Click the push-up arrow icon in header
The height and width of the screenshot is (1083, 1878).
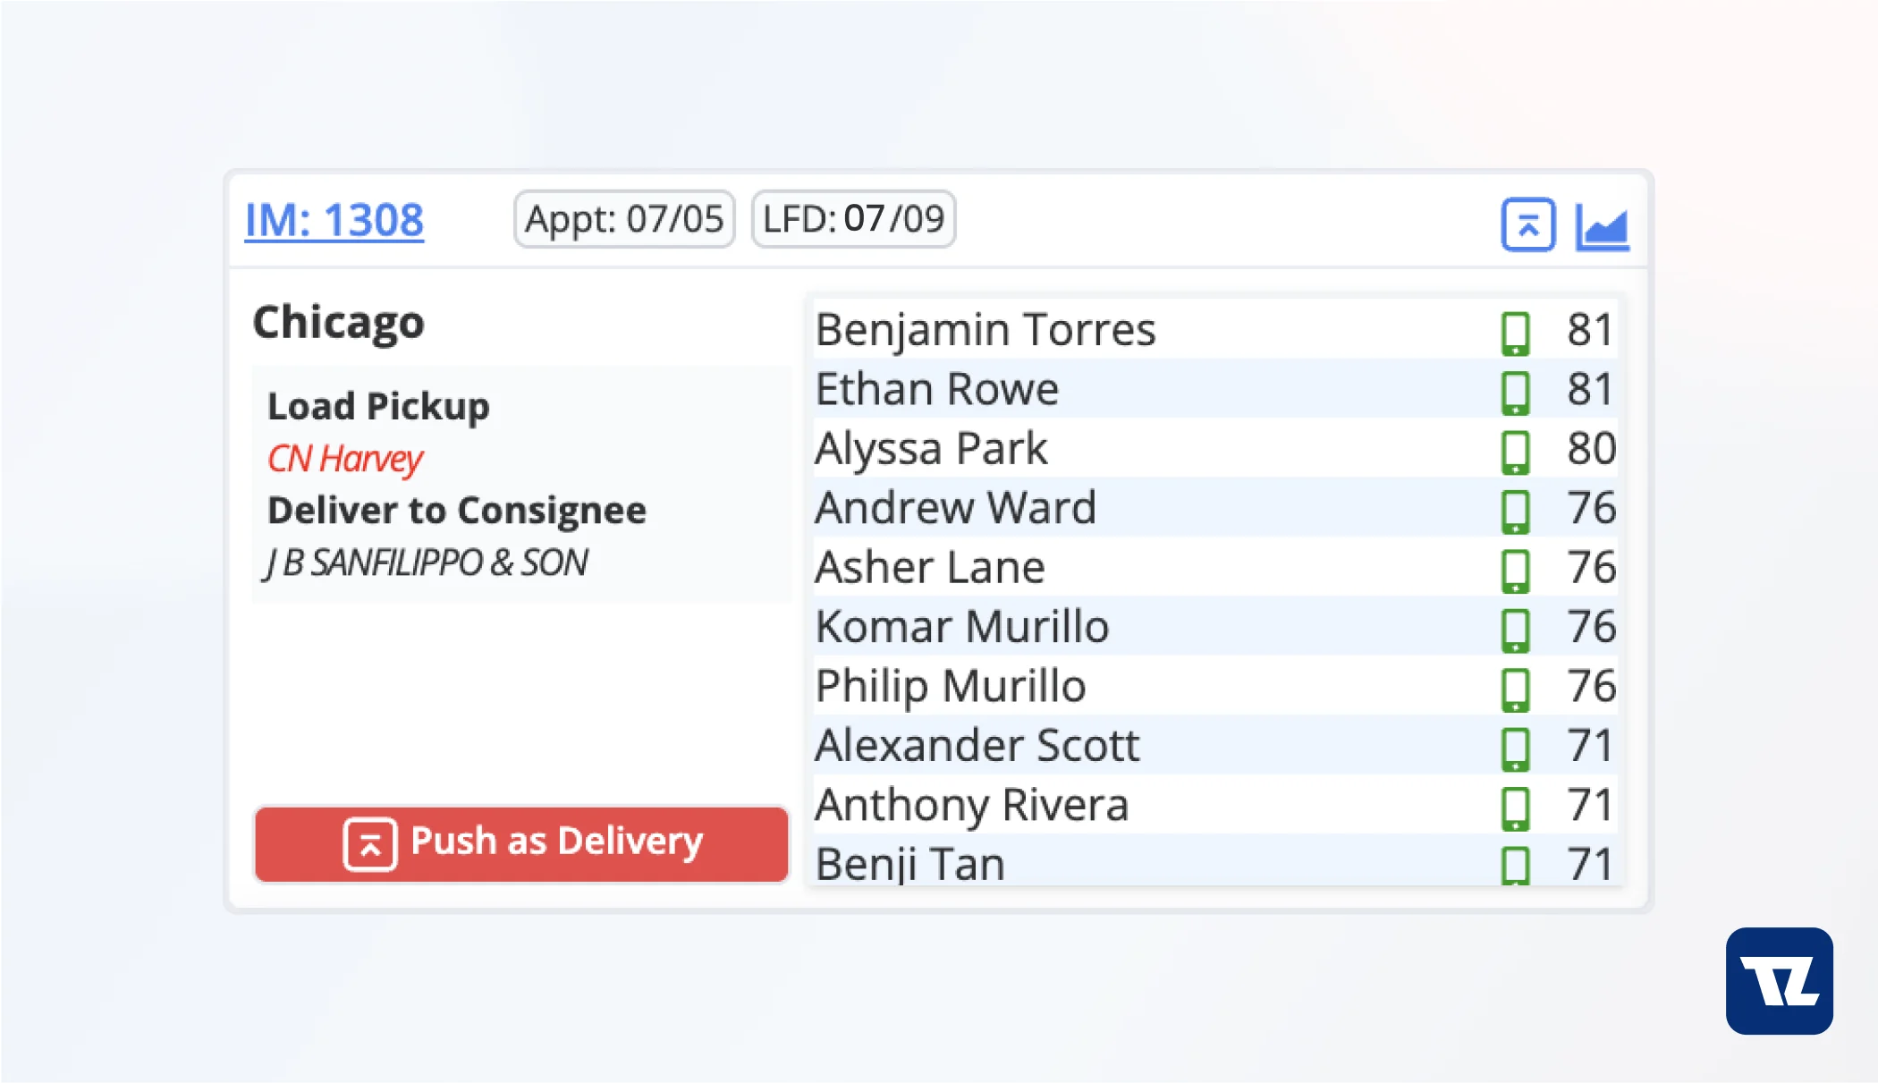(x=1527, y=224)
